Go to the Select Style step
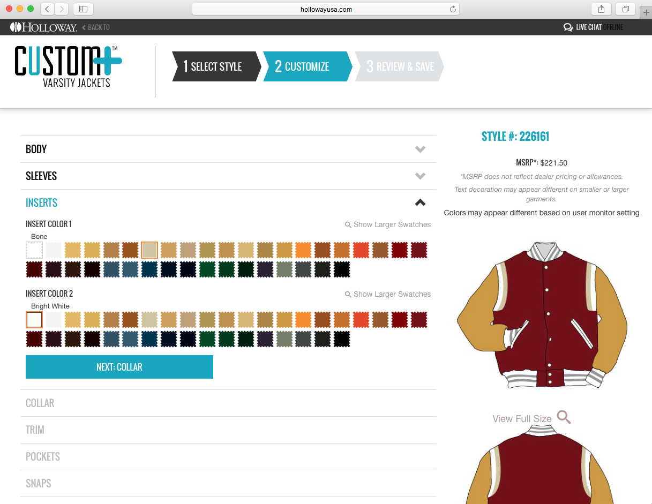This screenshot has width=652, height=504. (216, 66)
